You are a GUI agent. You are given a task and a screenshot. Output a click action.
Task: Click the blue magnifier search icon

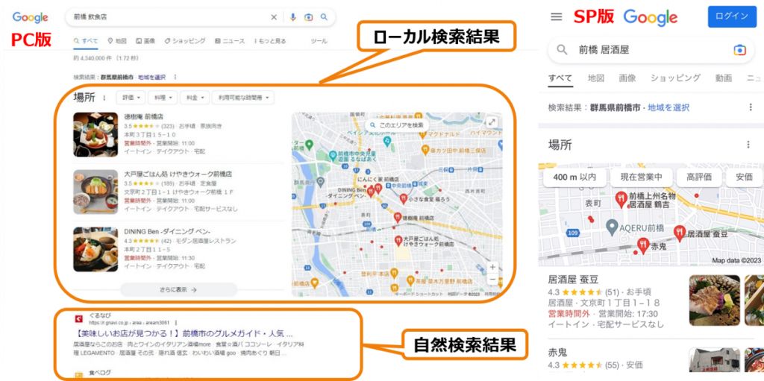pyautogui.click(x=324, y=17)
